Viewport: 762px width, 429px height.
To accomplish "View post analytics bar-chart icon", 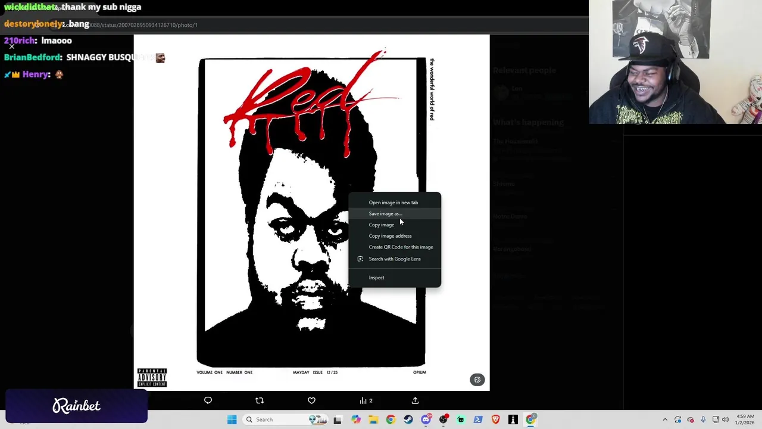I will point(366,400).
